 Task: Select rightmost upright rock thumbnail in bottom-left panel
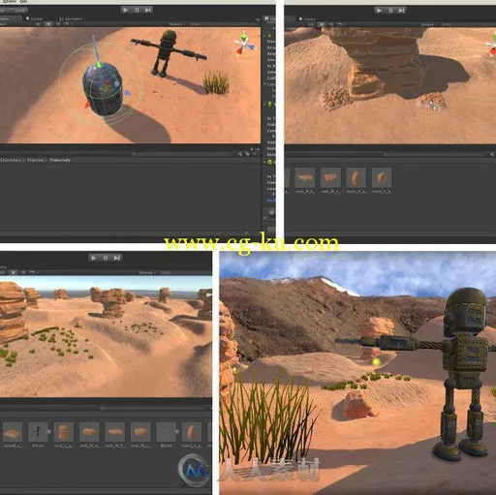point(192,432)
